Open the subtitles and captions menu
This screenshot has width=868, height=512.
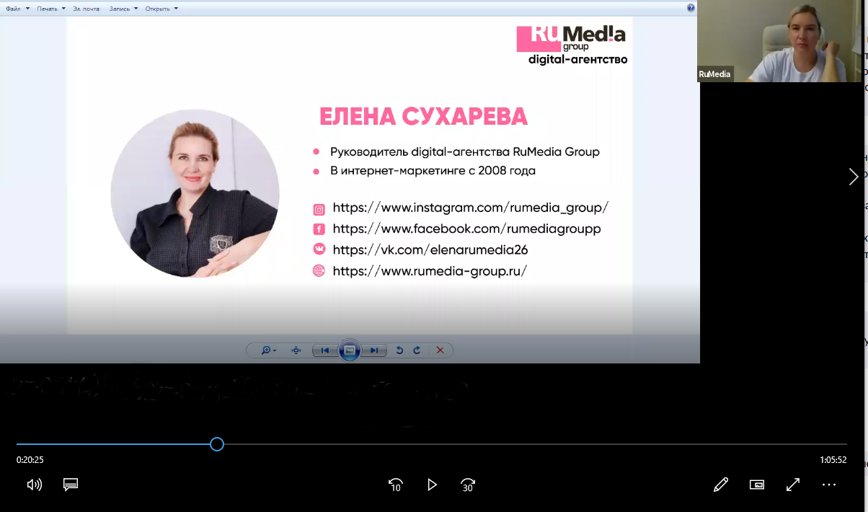coord(71,485)
